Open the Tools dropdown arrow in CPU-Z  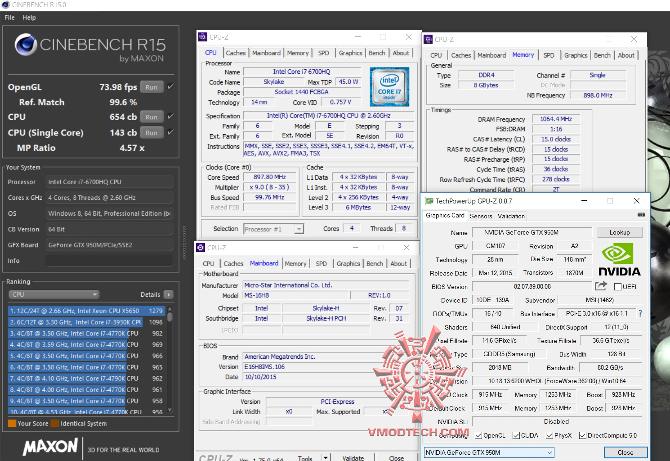point(325,457)
